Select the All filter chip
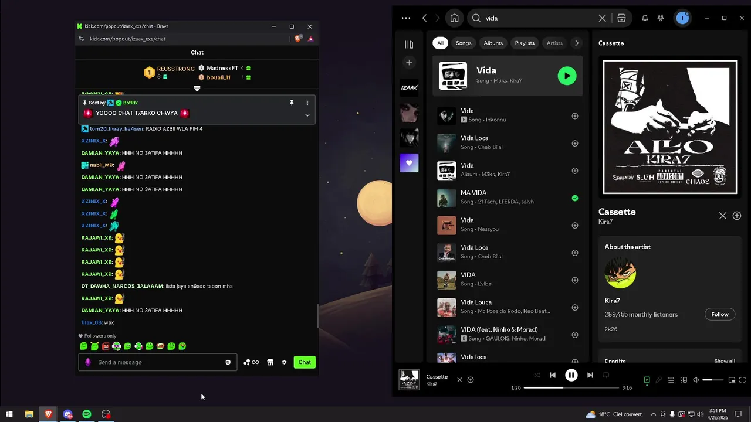 [x=440, y=43]
